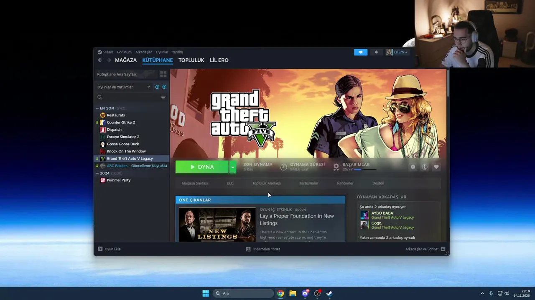Show hidden system tray icons

[482, 293]
